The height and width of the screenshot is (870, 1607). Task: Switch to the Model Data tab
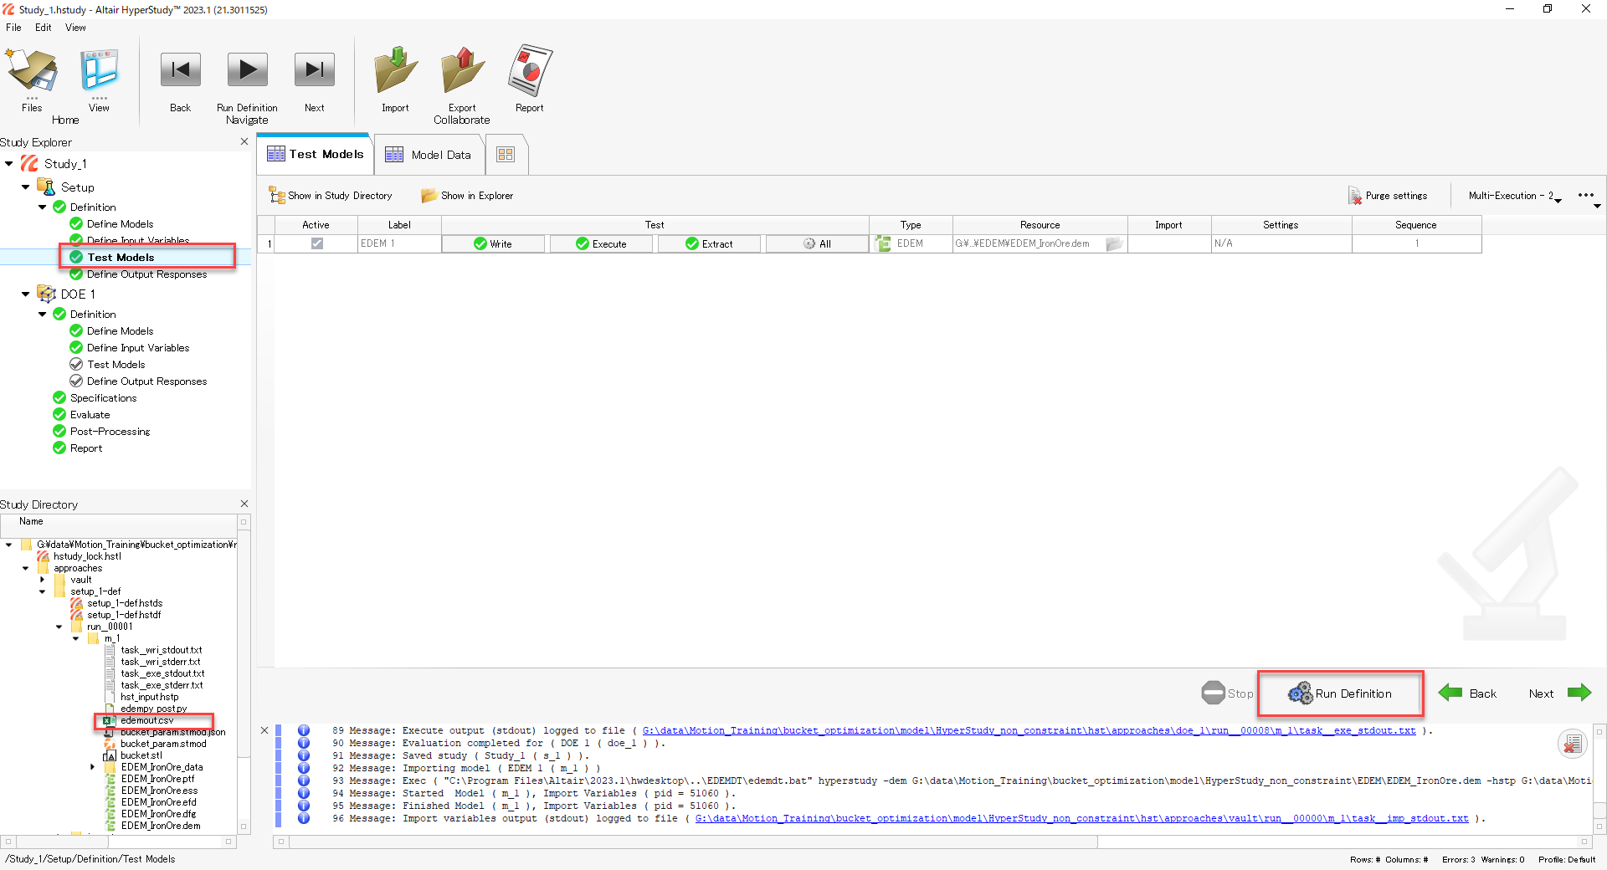(429, 155)
